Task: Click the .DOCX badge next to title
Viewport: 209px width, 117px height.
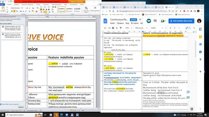Action: pos(134,19)
